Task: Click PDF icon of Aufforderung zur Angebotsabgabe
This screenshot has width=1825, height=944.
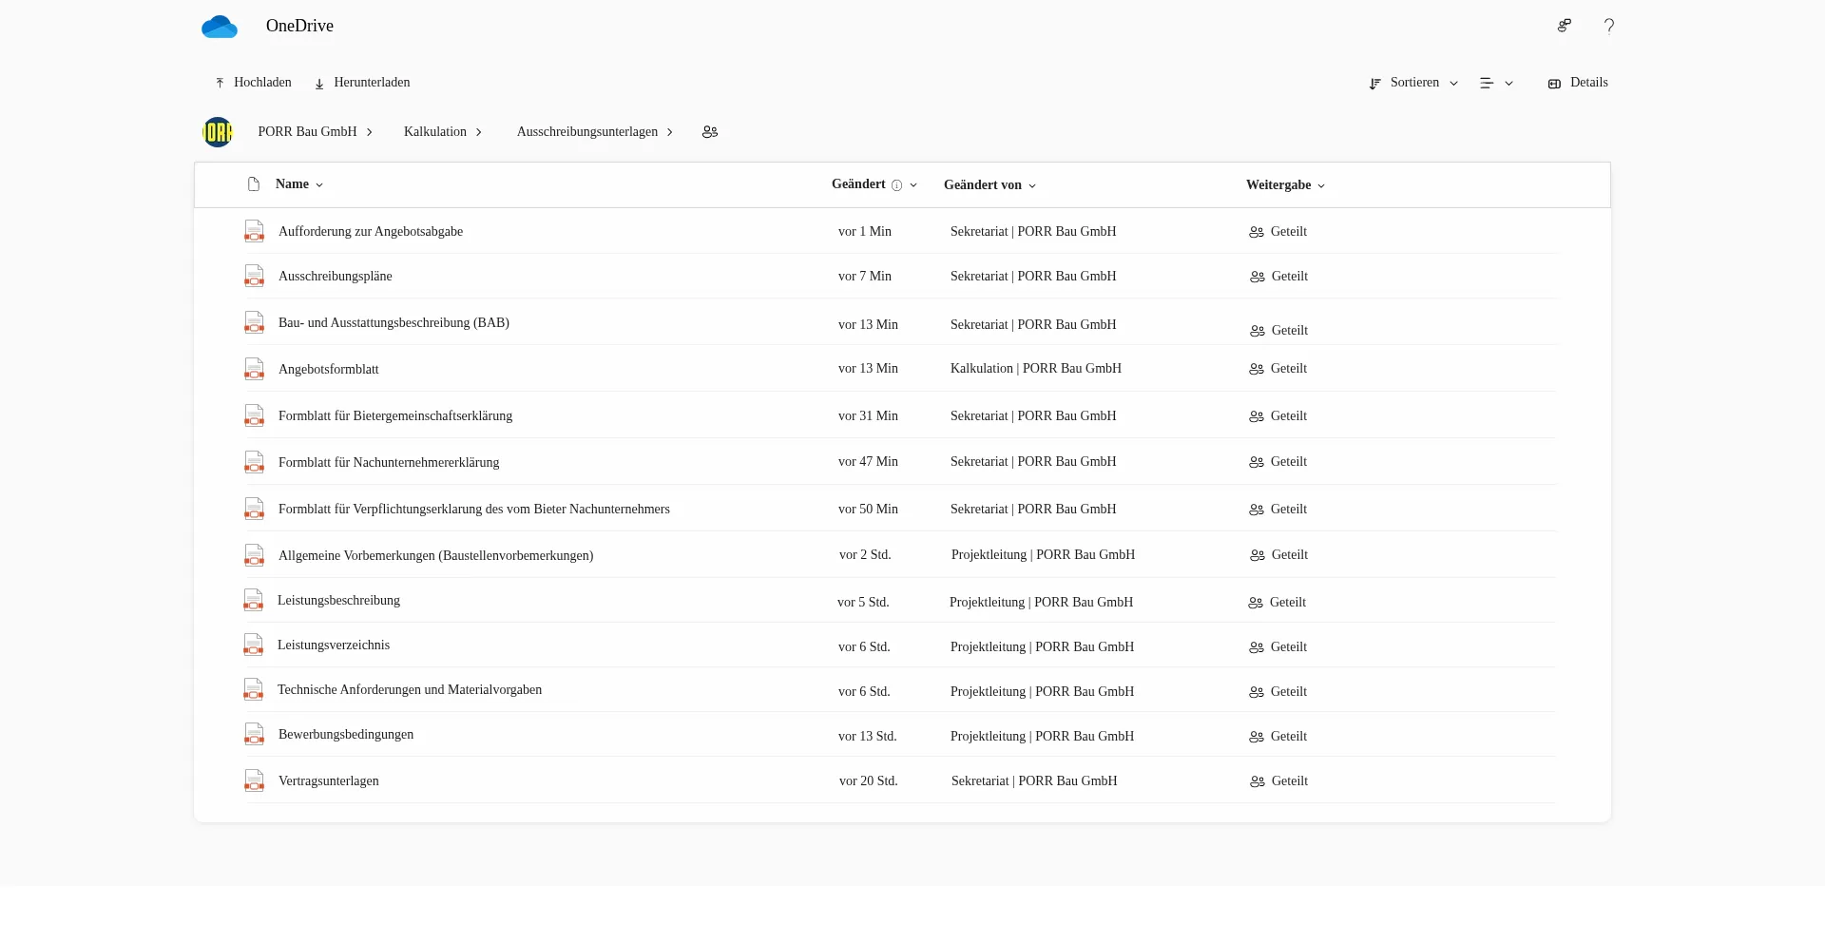Action: point(254,231)
